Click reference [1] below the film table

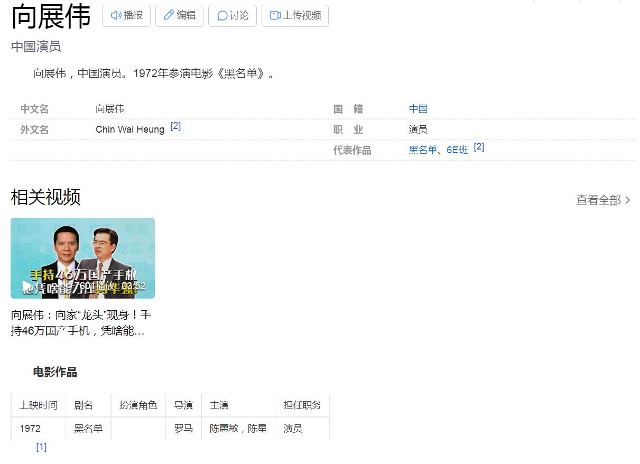[41, 447]
